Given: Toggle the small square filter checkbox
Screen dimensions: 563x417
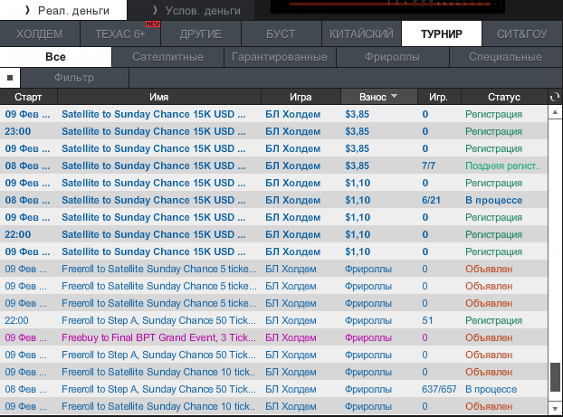Looking at the screenshot, I should [9, 79].
